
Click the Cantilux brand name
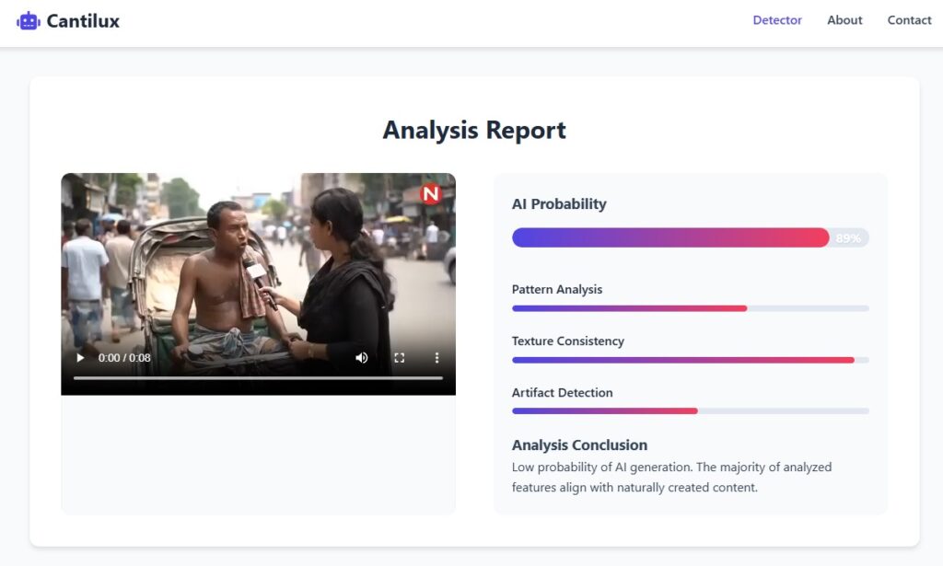tap(83, 21)
